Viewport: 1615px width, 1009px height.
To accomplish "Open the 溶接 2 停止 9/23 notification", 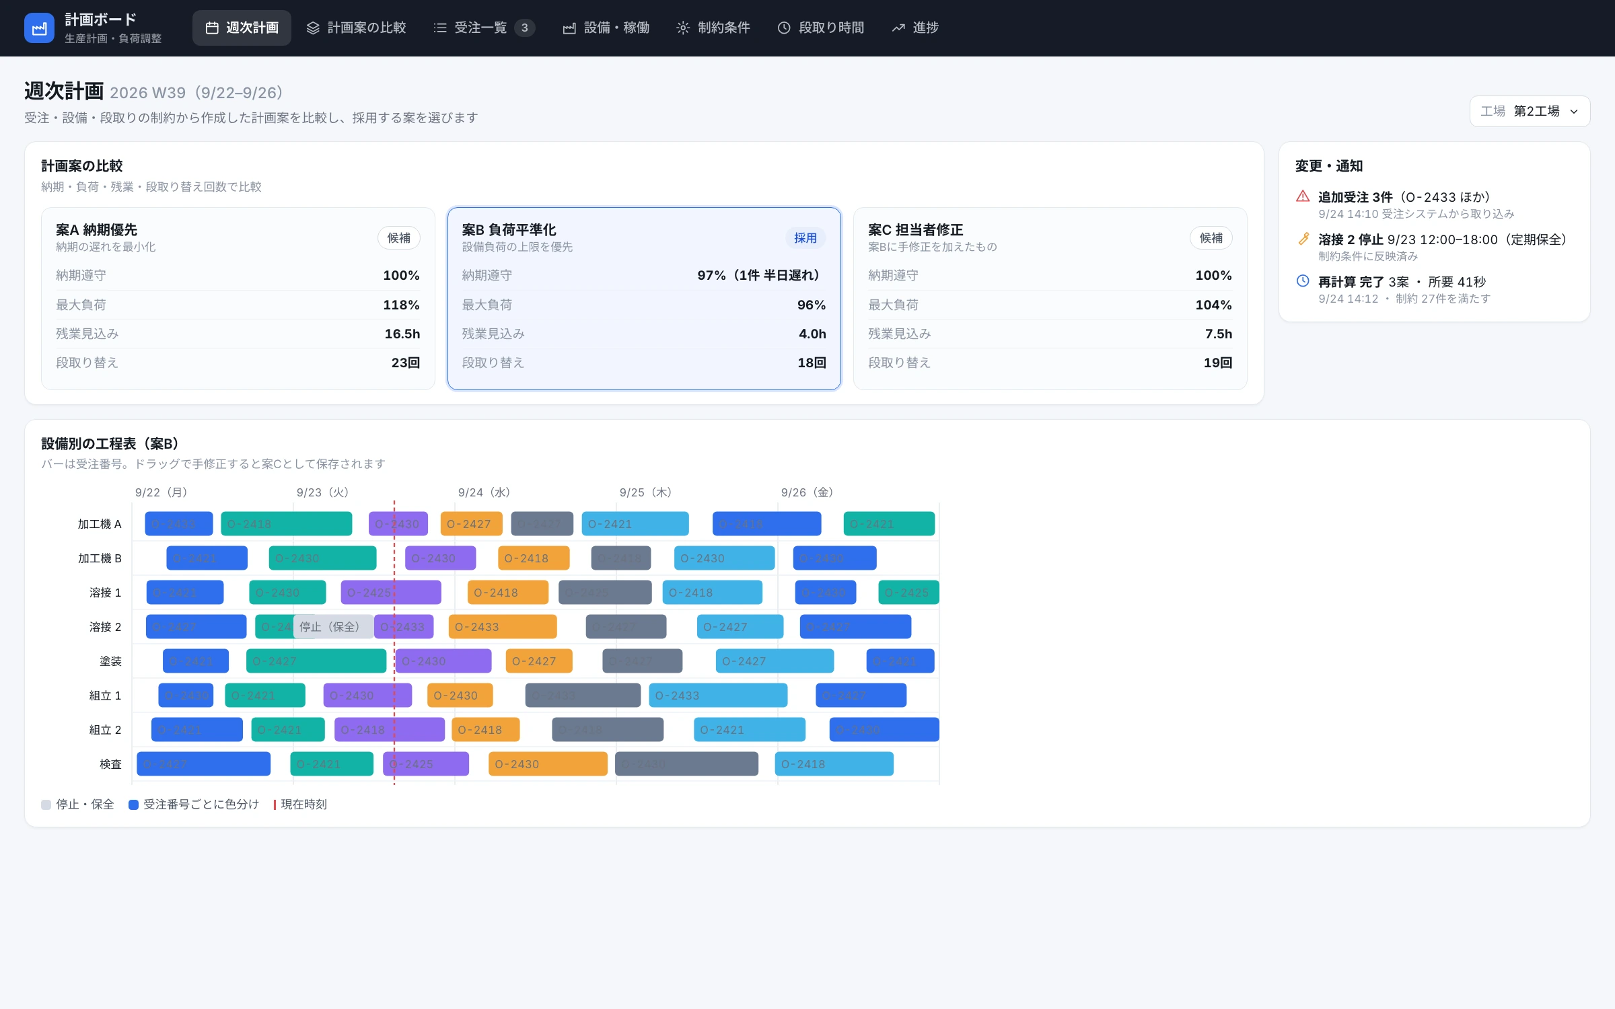I will [x=1435, y=247].
